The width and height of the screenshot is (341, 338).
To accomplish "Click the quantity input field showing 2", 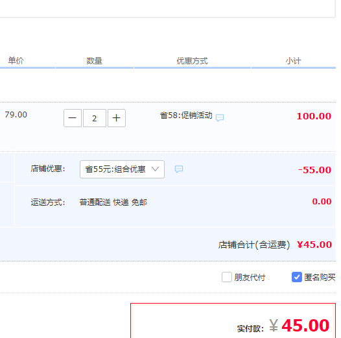I will click(95, 118).
